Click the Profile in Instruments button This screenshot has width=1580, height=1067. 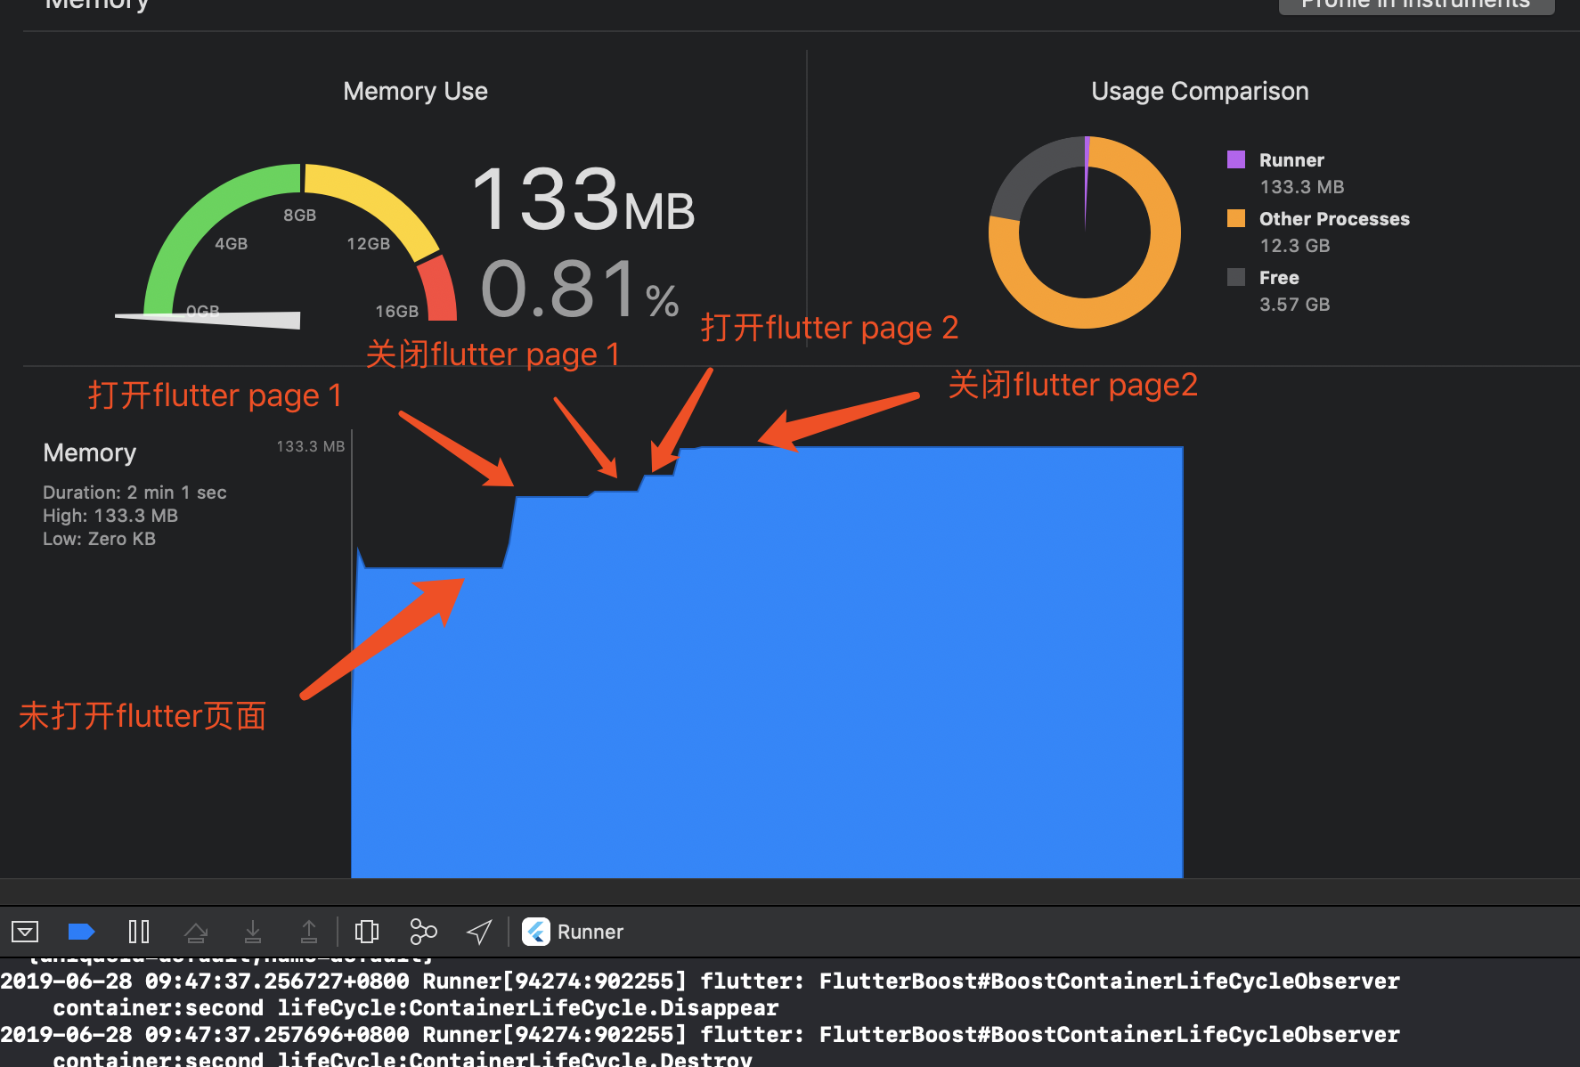pyautogui.click(x=1415, y=4)
